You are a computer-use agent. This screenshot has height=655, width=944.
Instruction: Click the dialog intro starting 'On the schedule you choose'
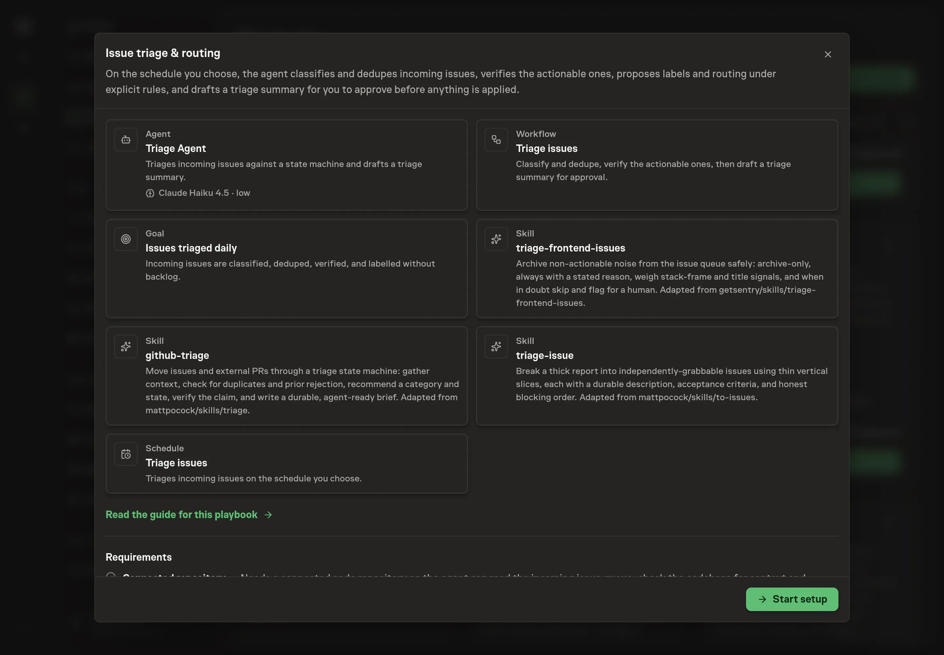(x=440, y=82)
